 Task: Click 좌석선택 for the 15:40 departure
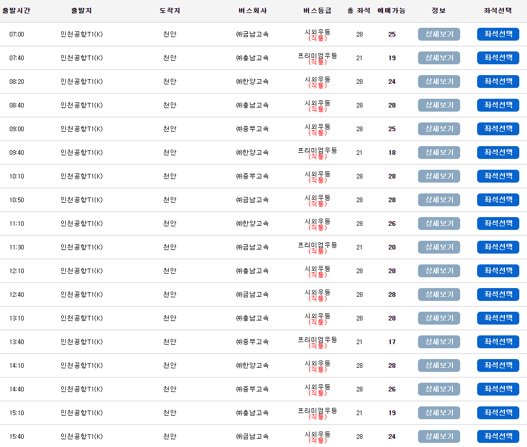pyautogui.click(x=498, y=436)
